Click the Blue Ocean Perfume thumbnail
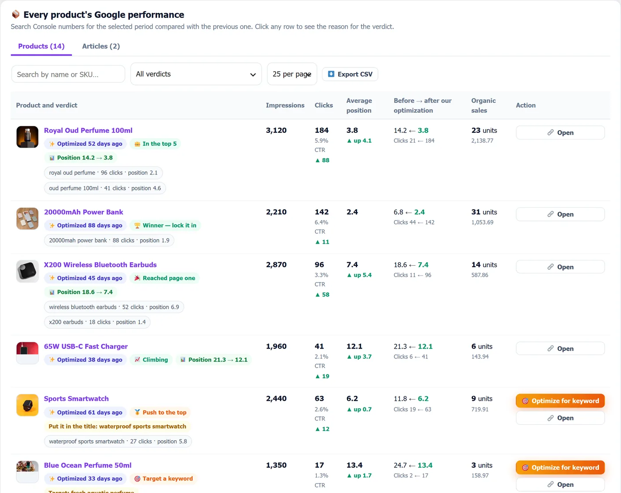621x493 pixels. [x=28, y=472]
